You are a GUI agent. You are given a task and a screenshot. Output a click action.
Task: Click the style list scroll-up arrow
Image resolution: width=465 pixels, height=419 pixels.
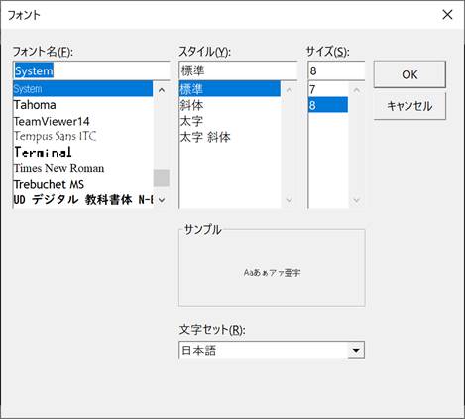pyautogui.click(x=290, y=90)
